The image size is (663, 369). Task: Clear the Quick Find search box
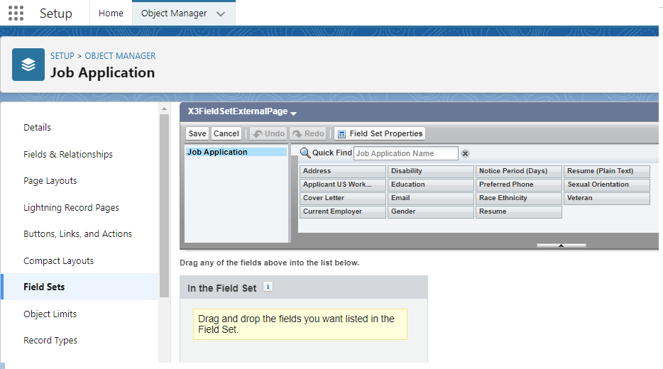pos(465,153)
